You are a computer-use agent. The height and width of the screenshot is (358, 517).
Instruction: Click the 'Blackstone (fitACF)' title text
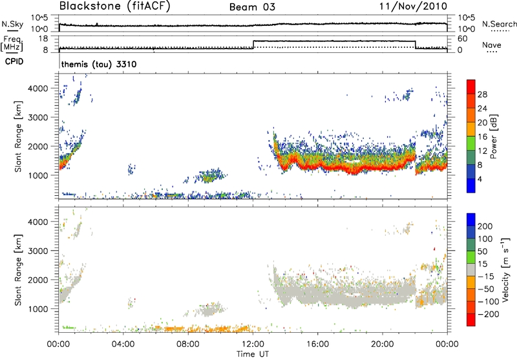point(115,6)
